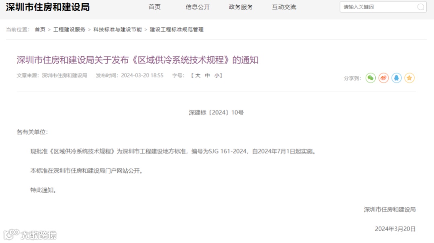The width and height of the screenshot is (434, 243).
Task: Click the sentence 本标准在深圳市住房和建设局门户网站公开
Action: [x=86, y=171]
